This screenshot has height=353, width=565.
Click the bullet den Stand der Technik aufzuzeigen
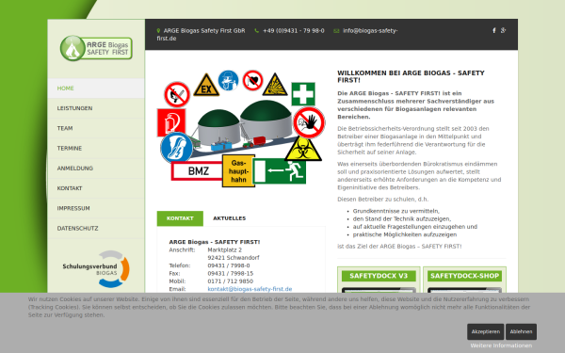click(402, 219)
